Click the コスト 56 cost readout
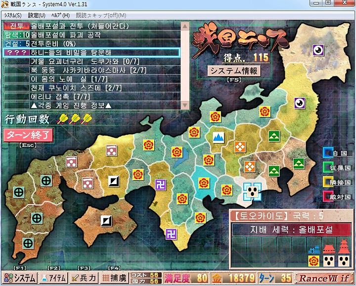Image resolution: width=356 pixels, height=286 pixels. pyautogui.click(x=146, y=275)
